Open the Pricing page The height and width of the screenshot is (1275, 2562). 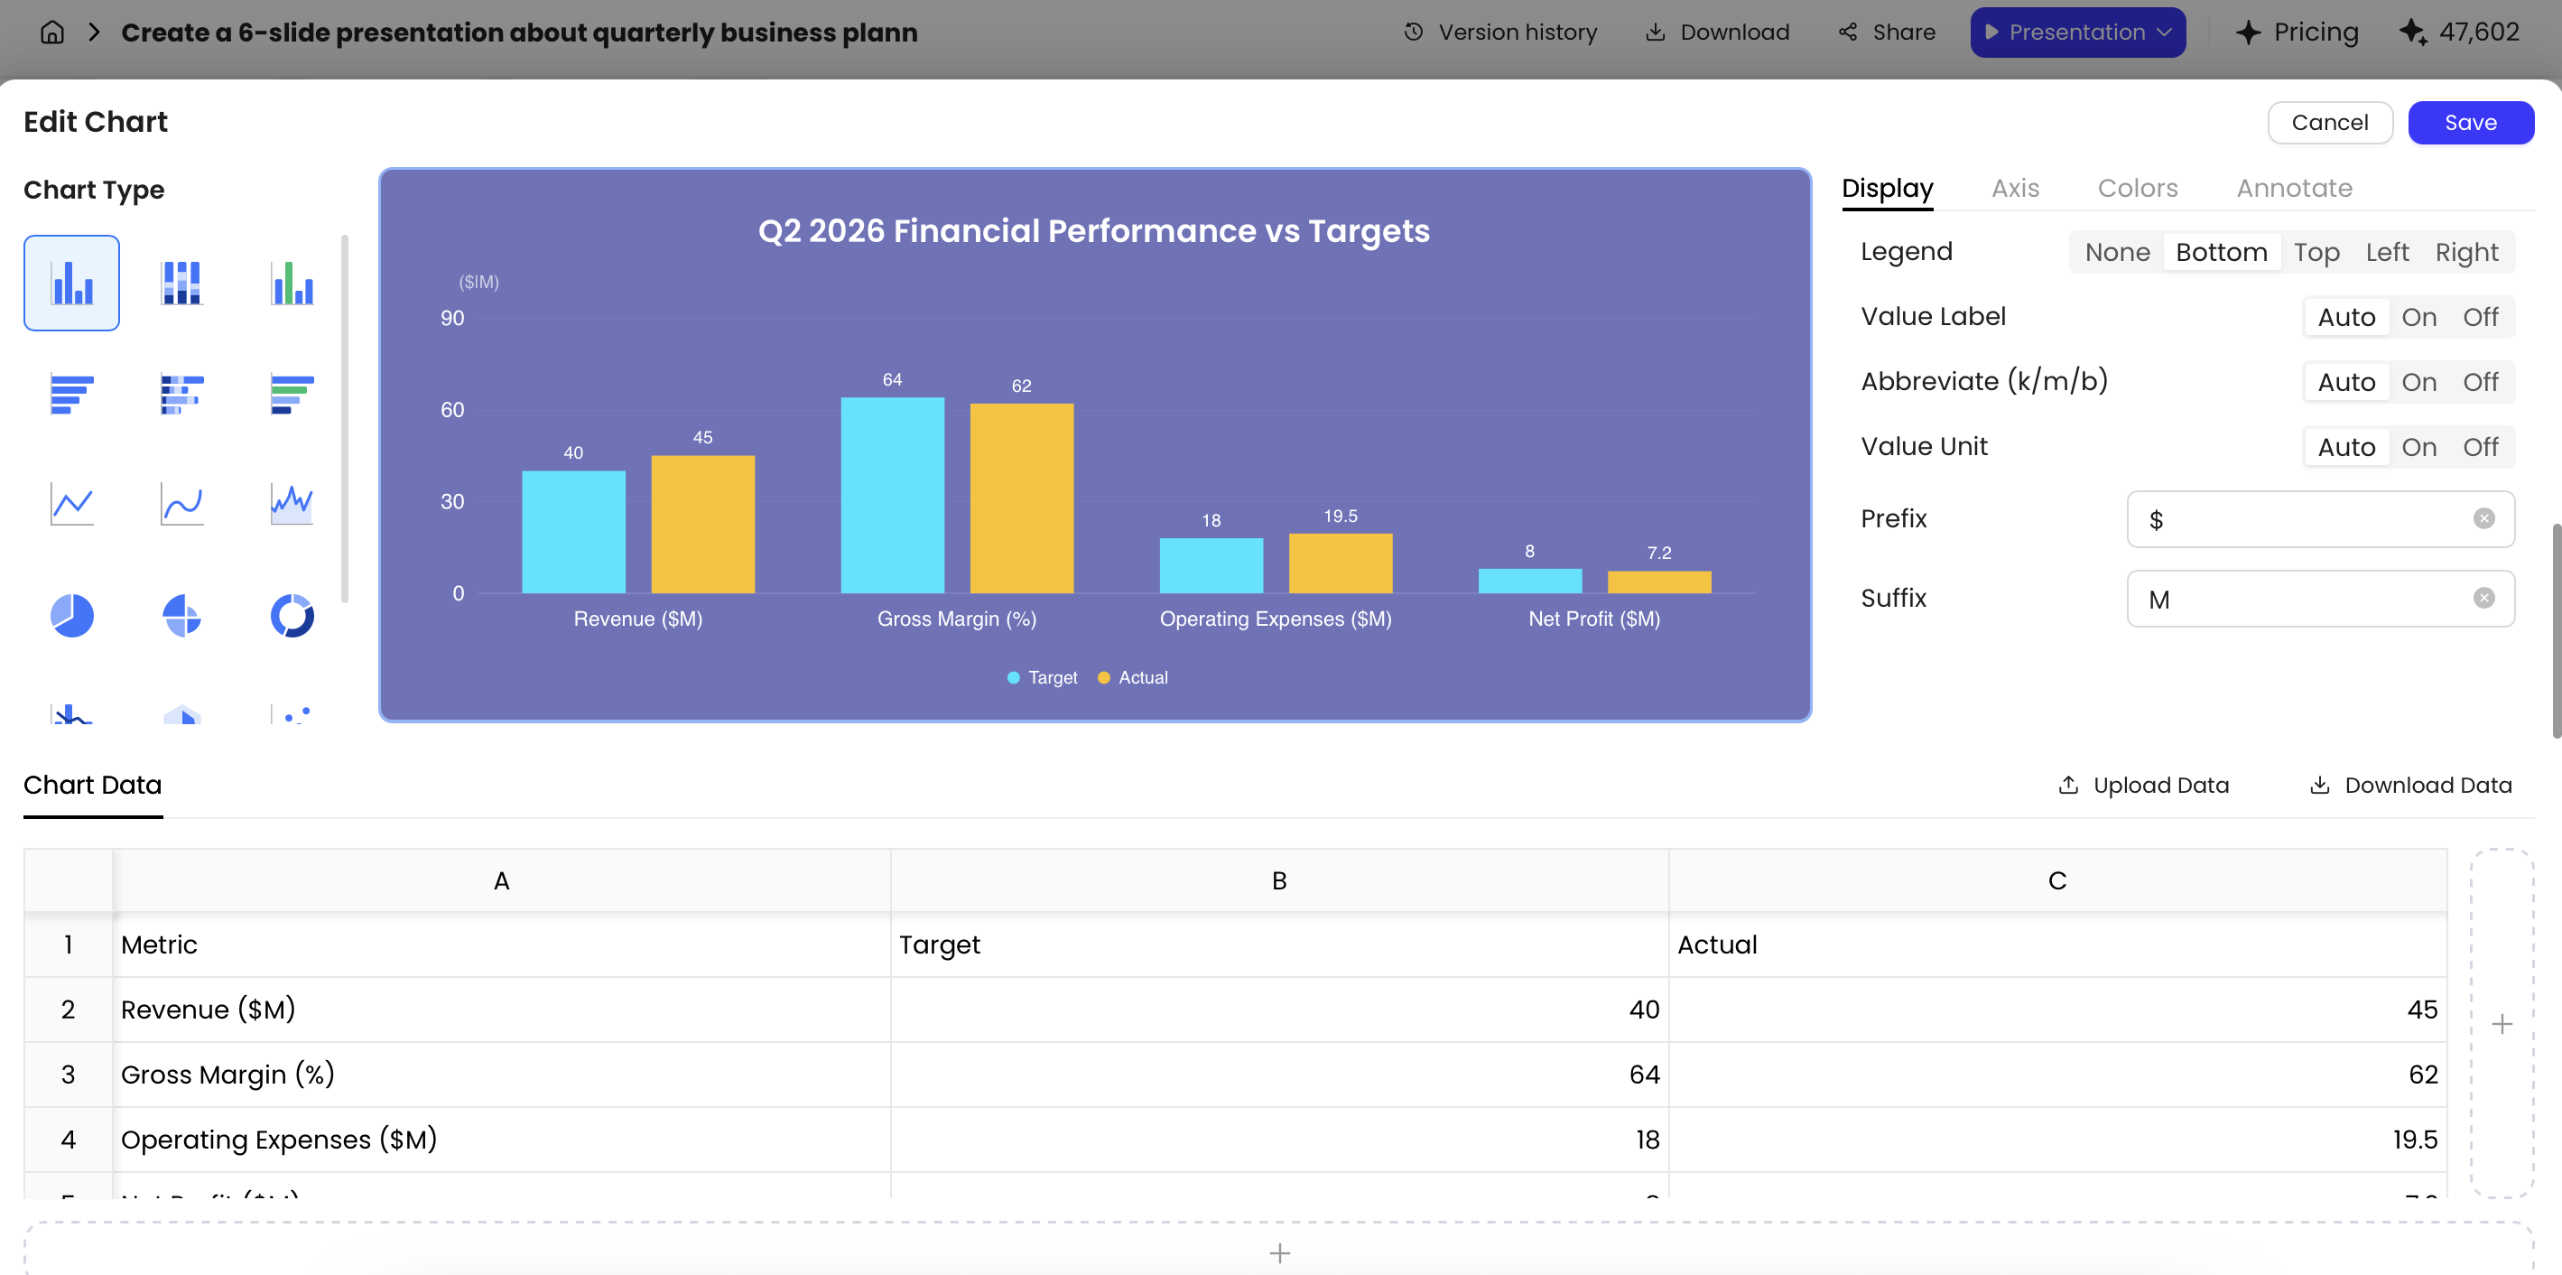point(2297,32)
